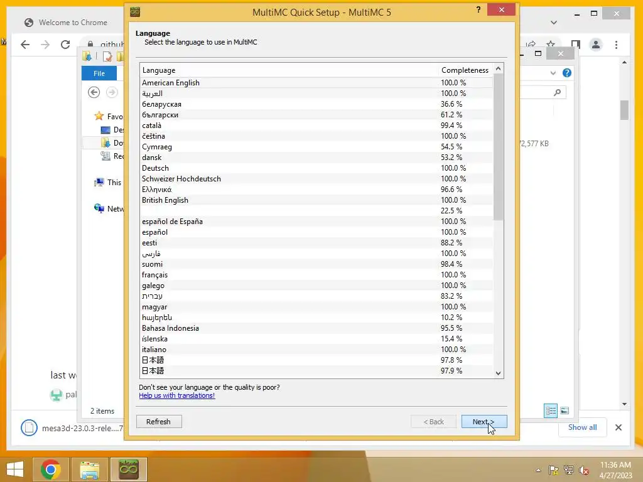Screen dimensions: 643x482
Task: Click the muted volume tray icon
Action: pos(583,470)
